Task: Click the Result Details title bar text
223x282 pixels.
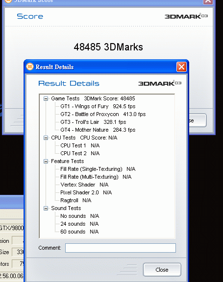Action: pos(54,67)
